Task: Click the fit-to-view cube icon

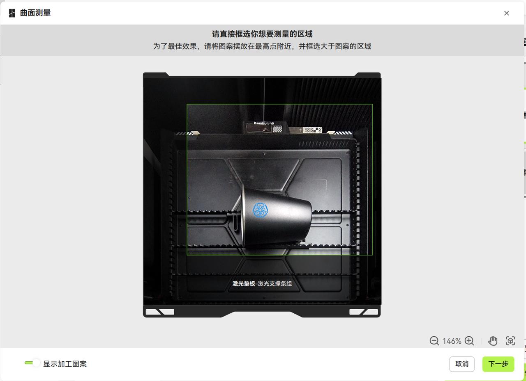Action: coord(510,341)
